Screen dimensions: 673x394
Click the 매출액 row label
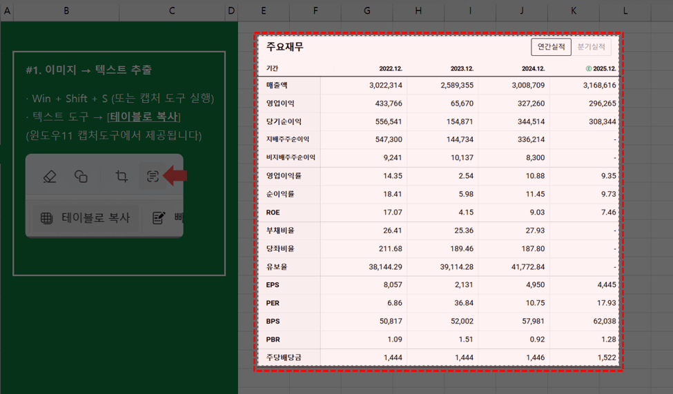277,86
